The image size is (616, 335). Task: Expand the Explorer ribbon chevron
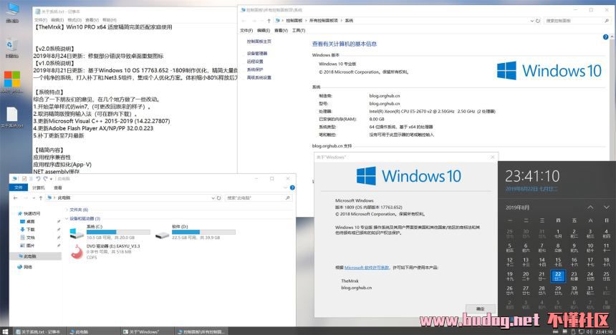pyautogui.click(x=286, y=188)
